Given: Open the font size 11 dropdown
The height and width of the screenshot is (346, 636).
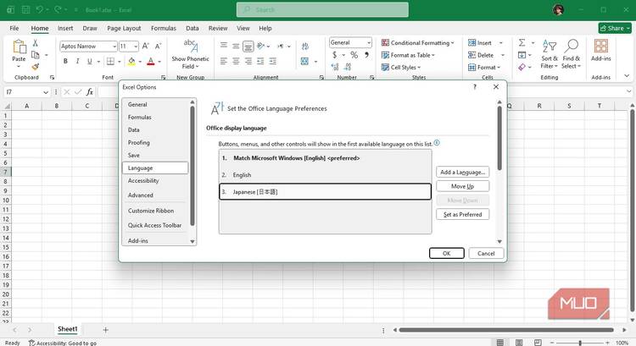Looking at the screenshot, I should [x=136, y=47].
